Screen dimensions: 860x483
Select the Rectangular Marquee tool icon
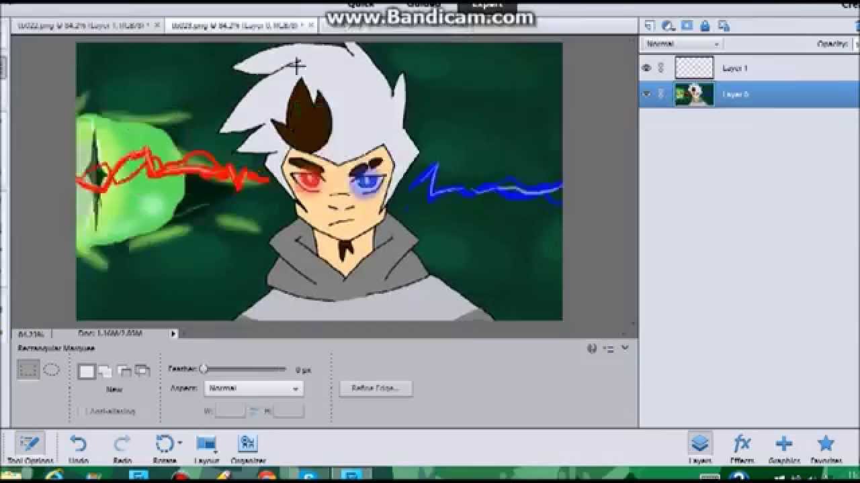coord(28,370)
